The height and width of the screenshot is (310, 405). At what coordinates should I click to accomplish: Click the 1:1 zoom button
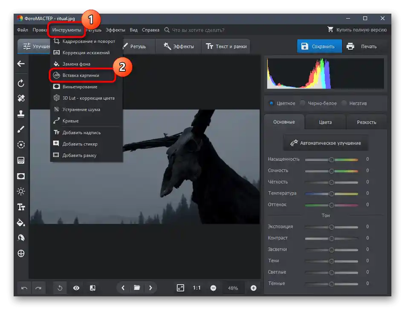pyautogui.click(x=197, y=288)
